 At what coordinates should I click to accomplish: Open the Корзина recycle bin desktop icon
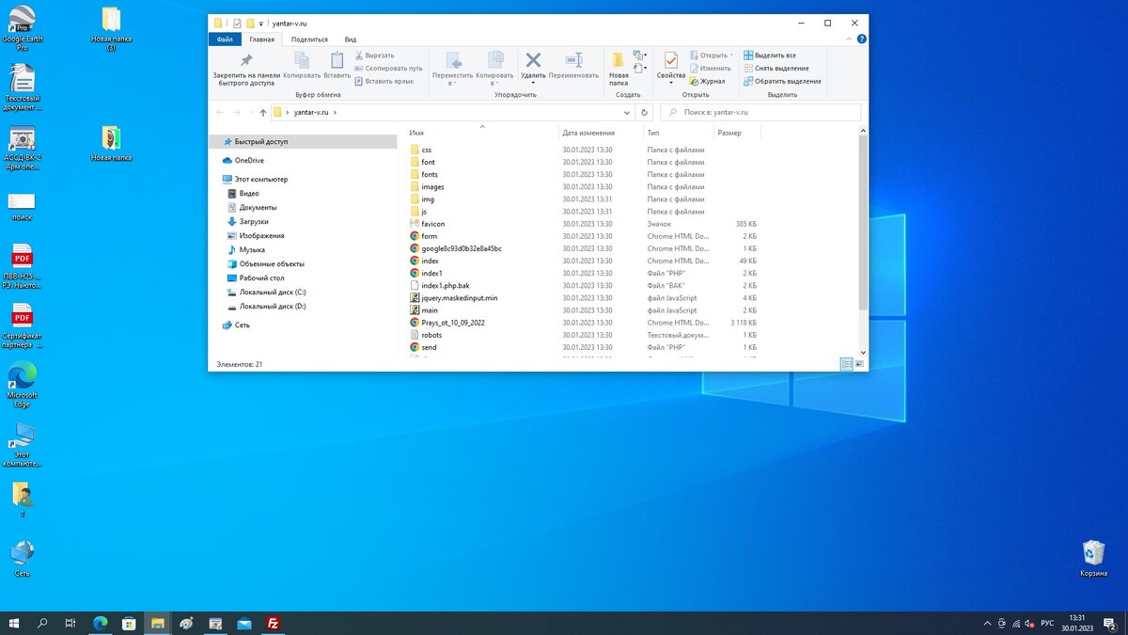[x=1093, y=558]
